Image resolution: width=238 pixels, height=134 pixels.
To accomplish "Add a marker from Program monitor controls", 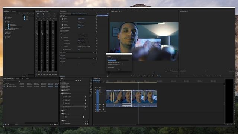I will tap(131, 76).
